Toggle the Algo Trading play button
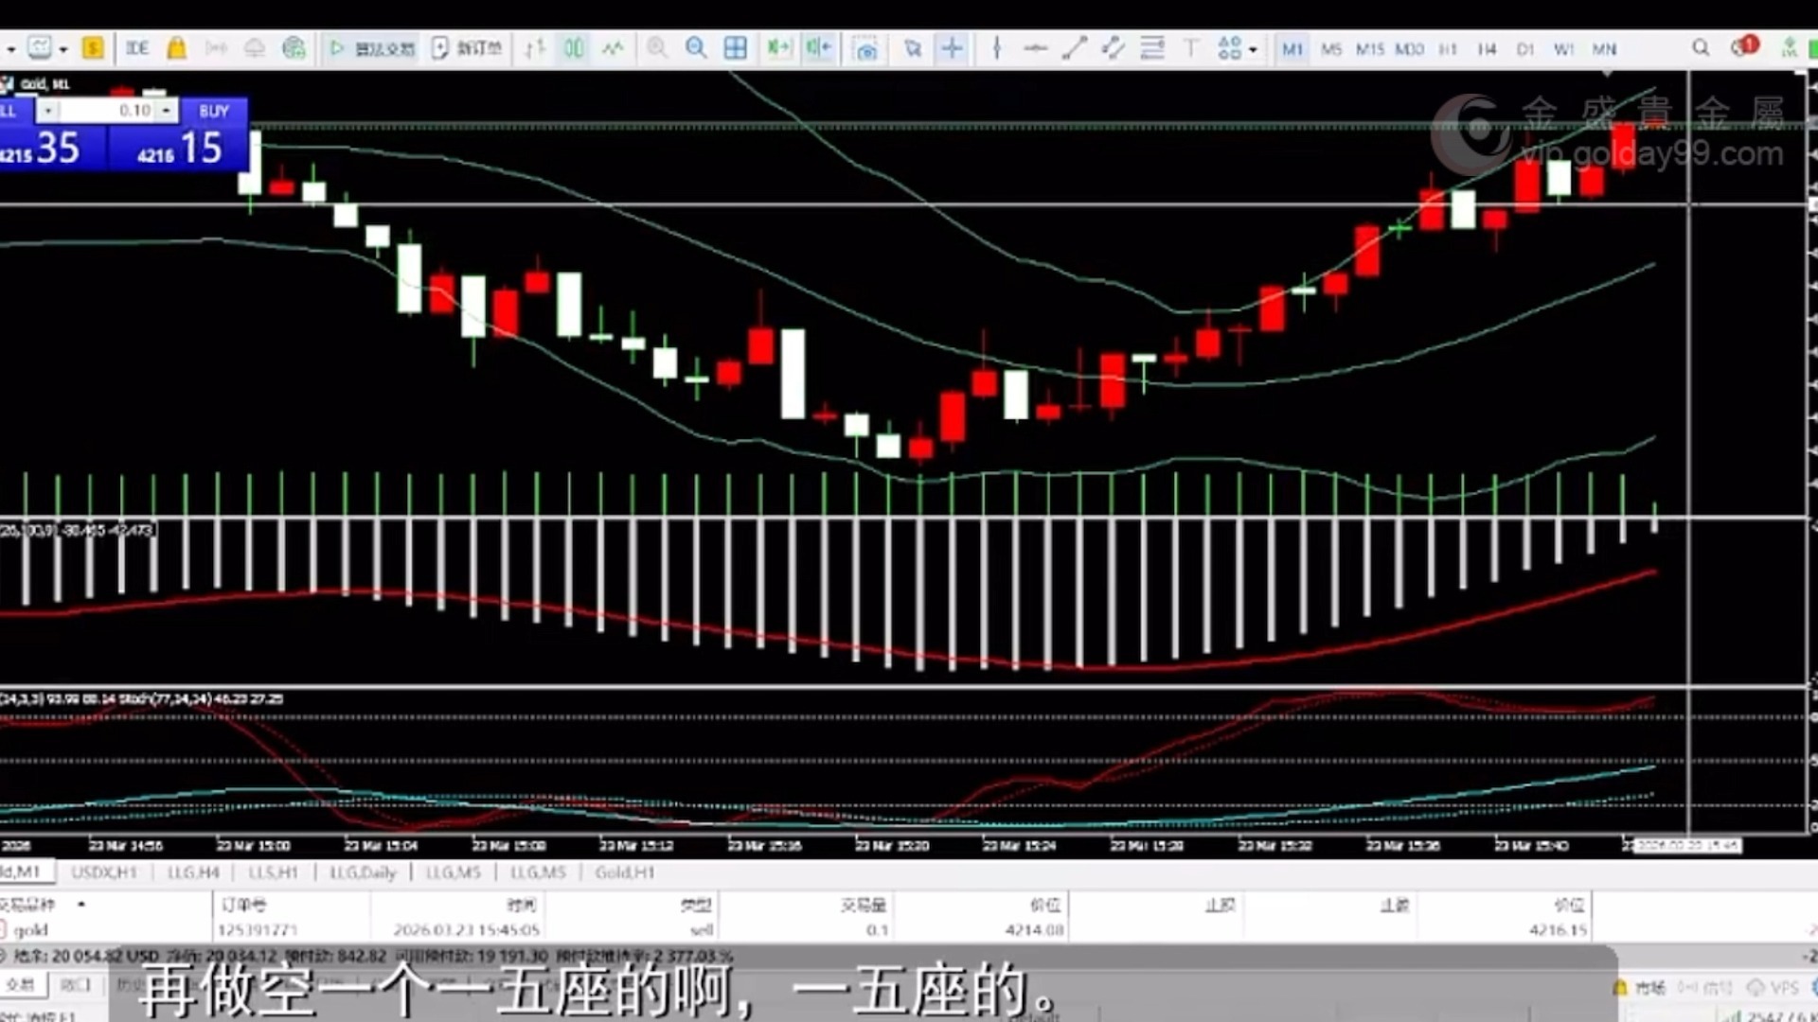Screen dimensions: 1818x1022 (371, 48)
